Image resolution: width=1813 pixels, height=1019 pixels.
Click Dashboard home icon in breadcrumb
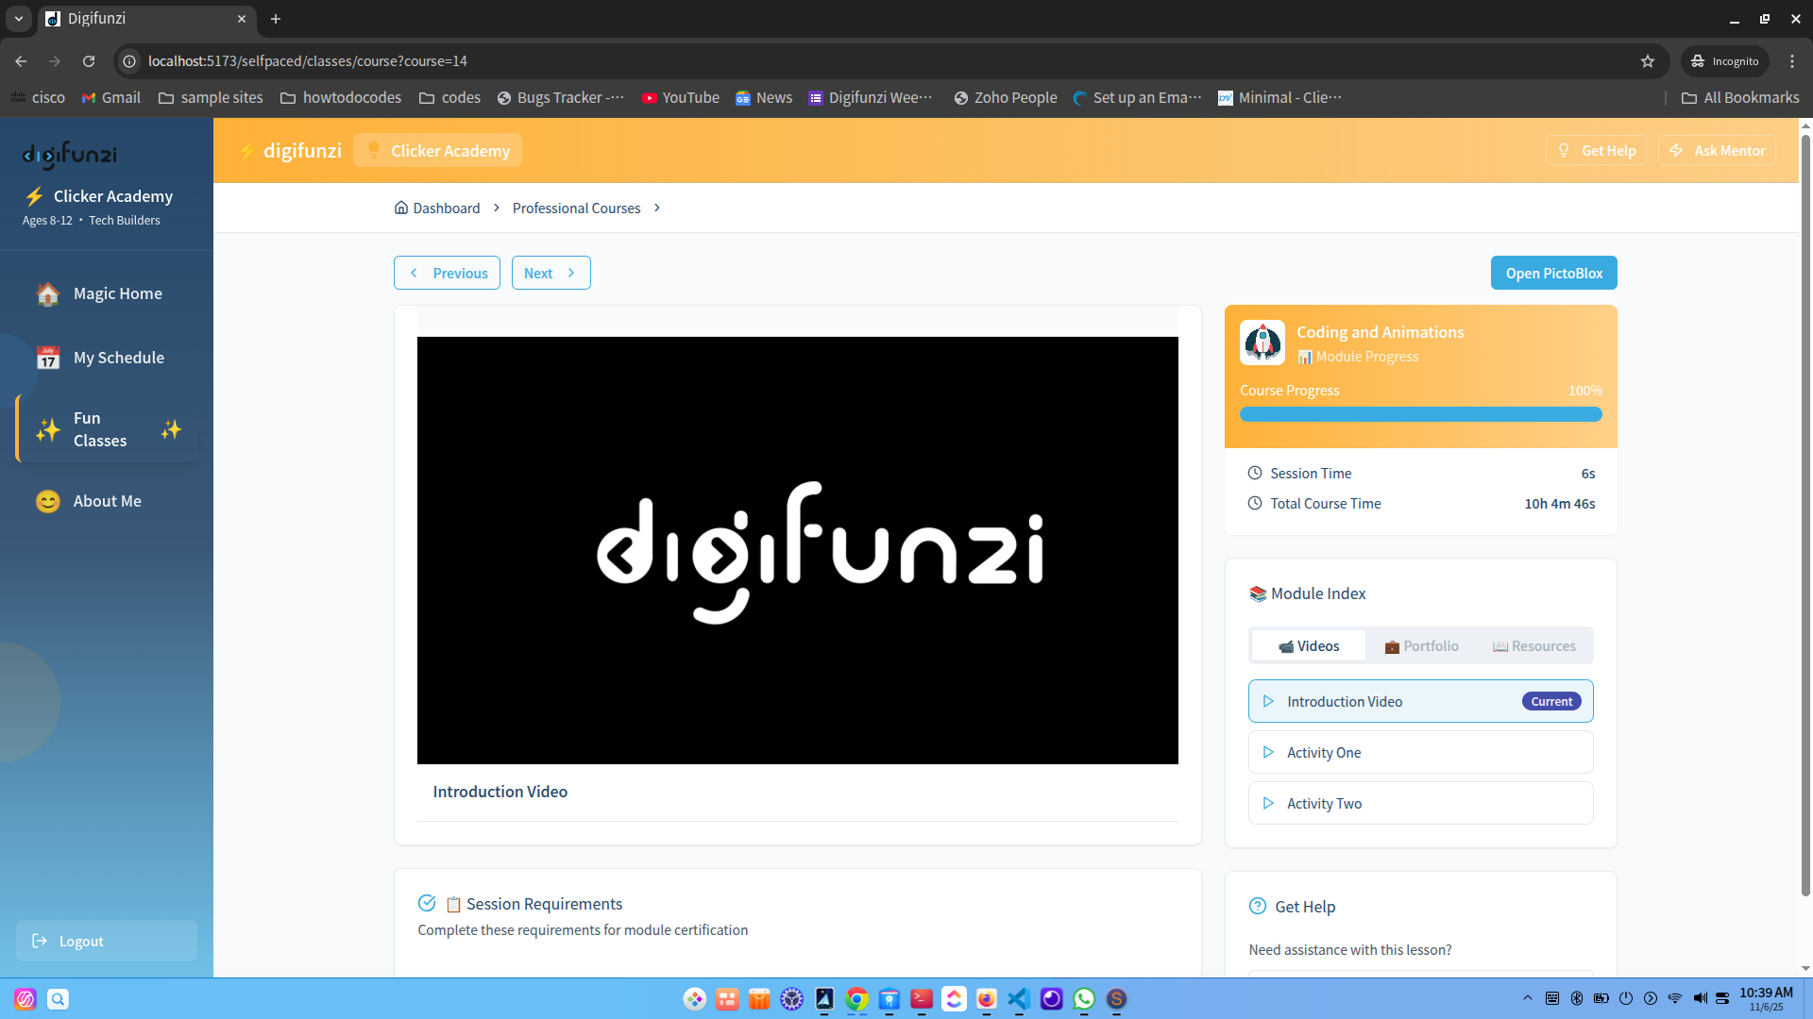coord(401,209)
